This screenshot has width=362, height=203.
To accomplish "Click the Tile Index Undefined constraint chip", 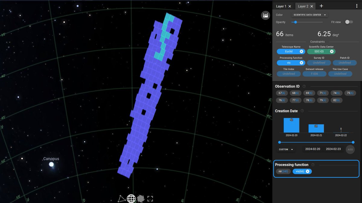I will tap(289, 74).
